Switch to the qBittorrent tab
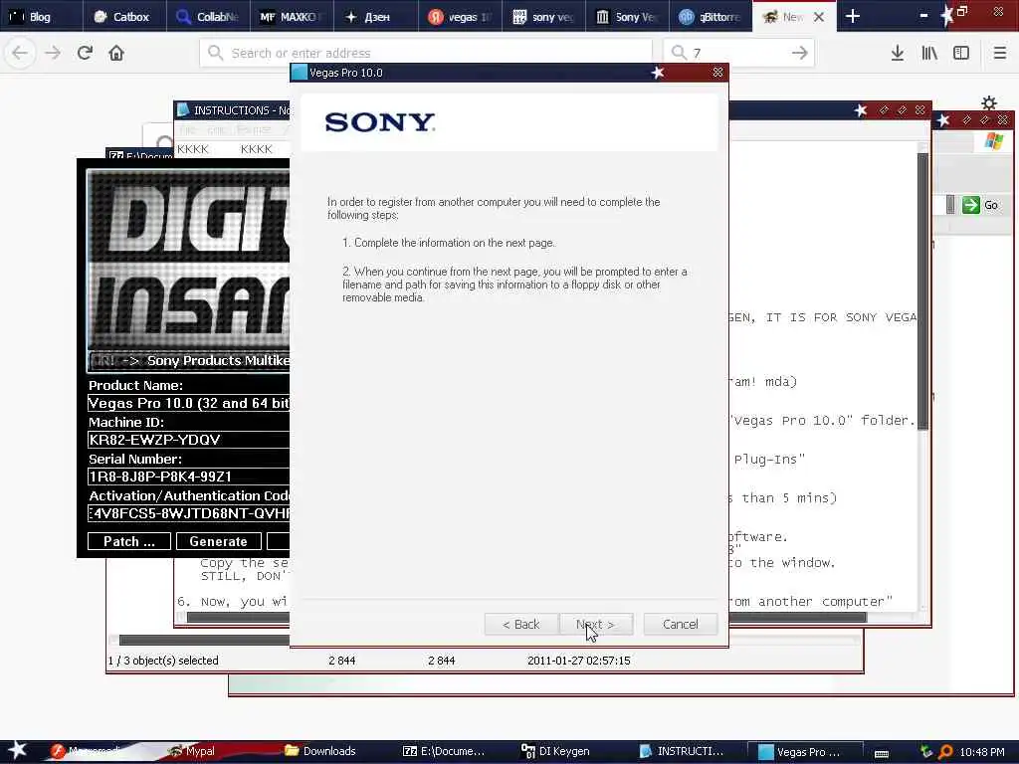This screenshot has height=764, width=1019. (711, 16)
